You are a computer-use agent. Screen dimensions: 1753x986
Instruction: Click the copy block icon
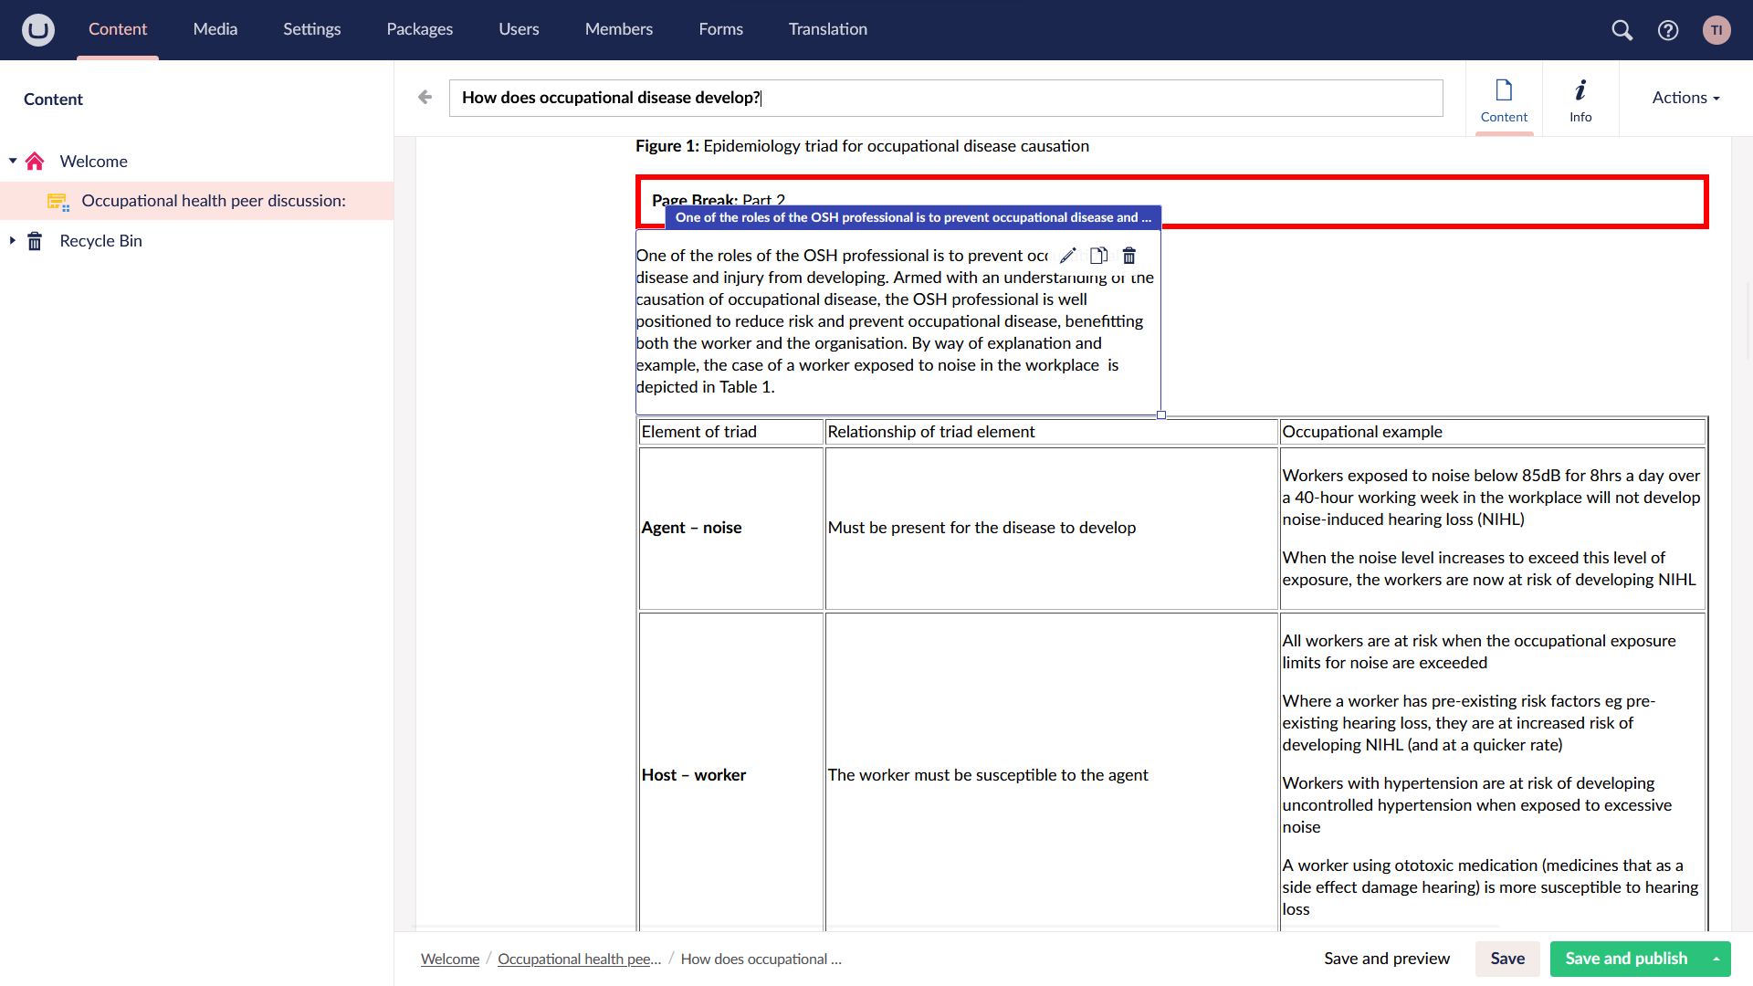tap(1098, 256)
